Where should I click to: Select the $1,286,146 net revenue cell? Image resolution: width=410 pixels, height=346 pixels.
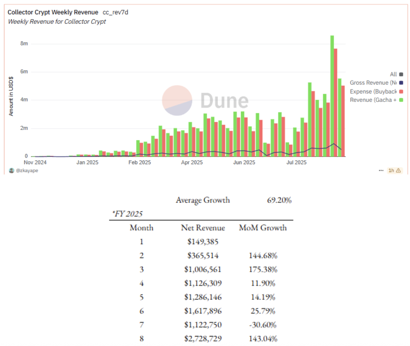(x=203, y=297)
